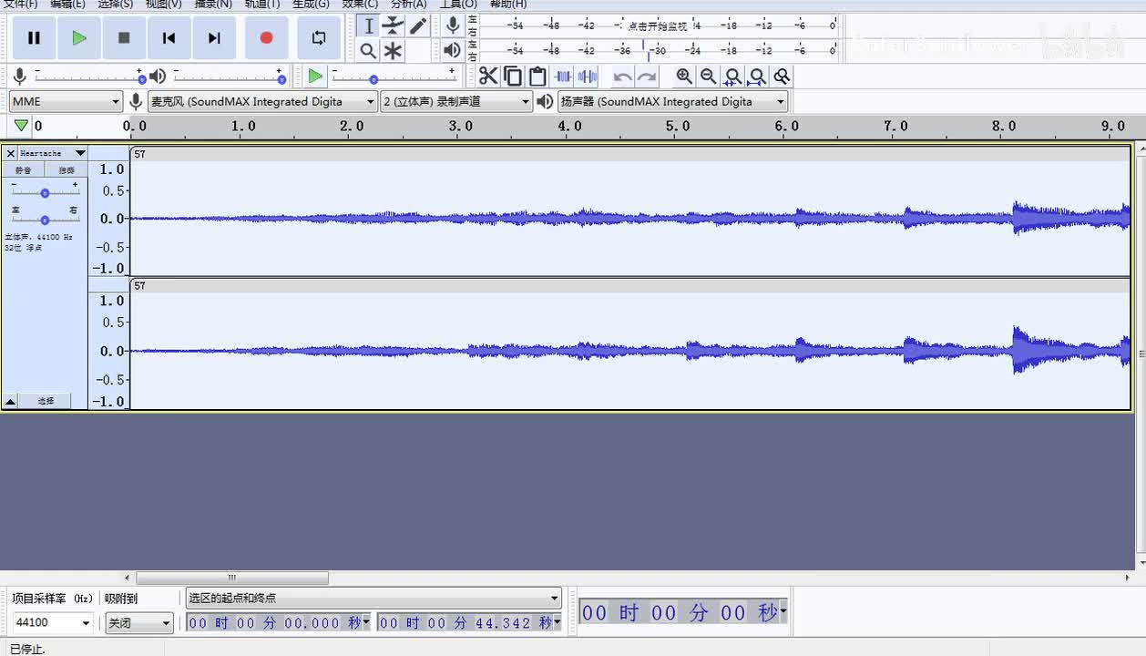Viewport: 1146px width, 656px height.
Task: Silence the audio selection icon
Action: (x=588, y=77)
